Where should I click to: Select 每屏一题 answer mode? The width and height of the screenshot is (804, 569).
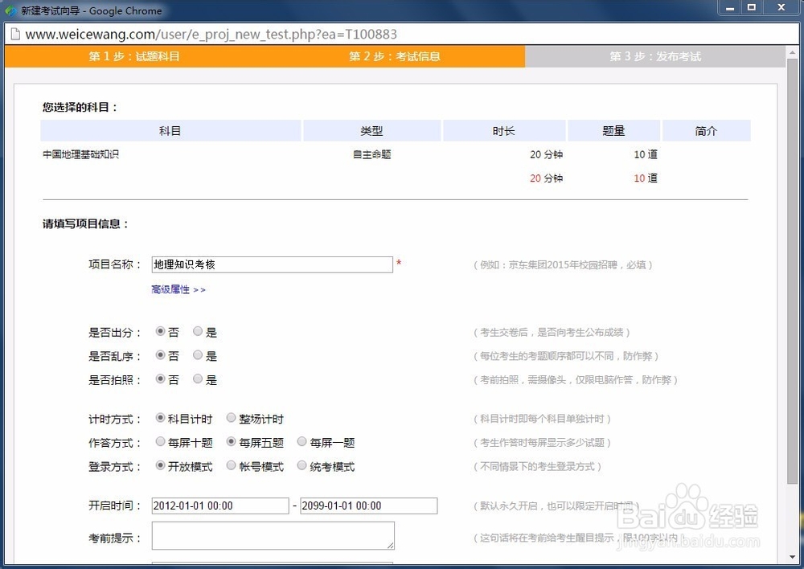[x=302, y=442]
